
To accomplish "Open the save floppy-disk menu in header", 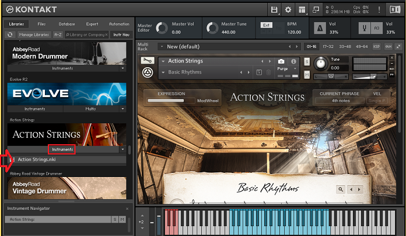I will pos(274,10).
